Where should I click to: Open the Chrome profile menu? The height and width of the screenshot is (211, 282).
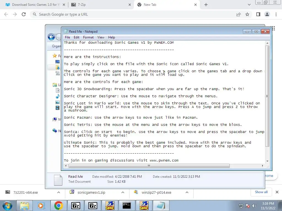coord(267,14)
